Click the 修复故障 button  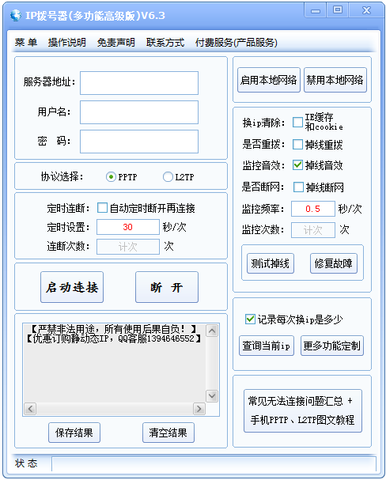[333, 263]
